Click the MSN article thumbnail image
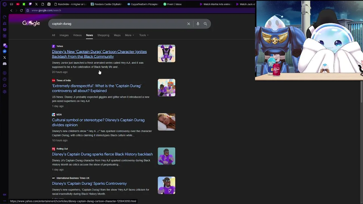Image resolution: width=363 pixels, height=204 pixels. [x=166, y=122]
